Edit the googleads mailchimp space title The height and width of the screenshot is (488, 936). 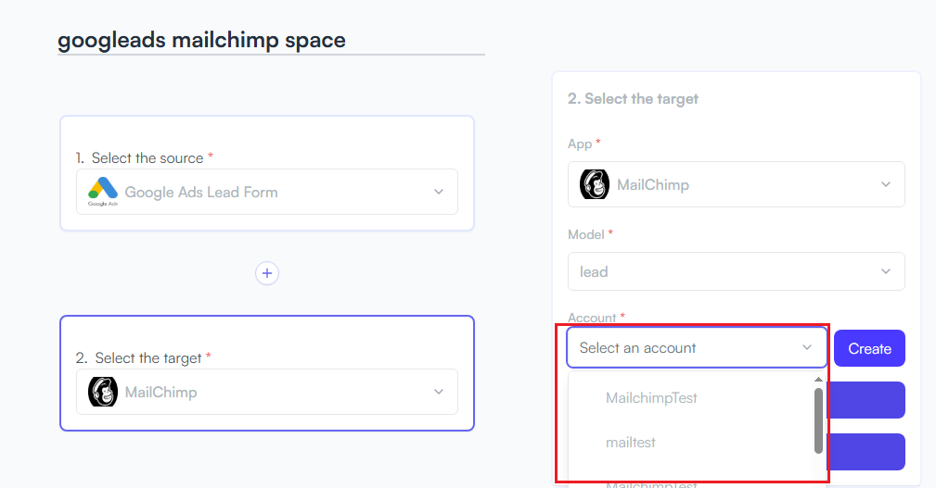click(201, 40)
